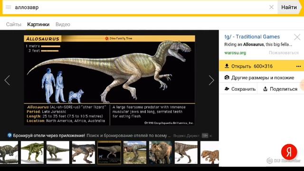
Task: Click the main Allosaurus image
Action: [x=109, y=80]
